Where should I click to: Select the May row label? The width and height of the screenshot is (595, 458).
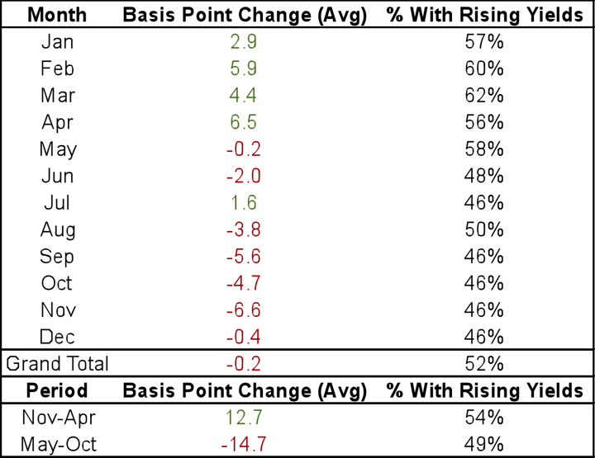(56, 149)
